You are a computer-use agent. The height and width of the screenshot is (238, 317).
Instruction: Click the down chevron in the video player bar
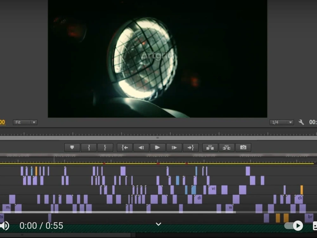tap(158, 224)
